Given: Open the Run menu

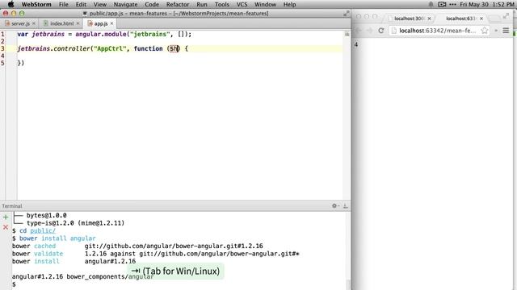Looking at the screenshot, I should tap(202, 5).
